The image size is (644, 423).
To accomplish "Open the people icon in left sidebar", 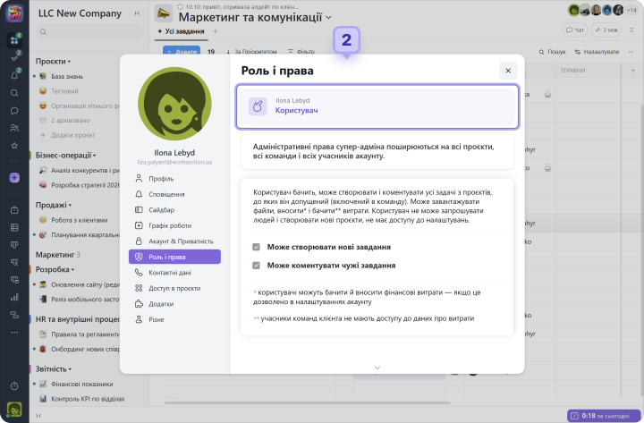I will pos(14,128).
